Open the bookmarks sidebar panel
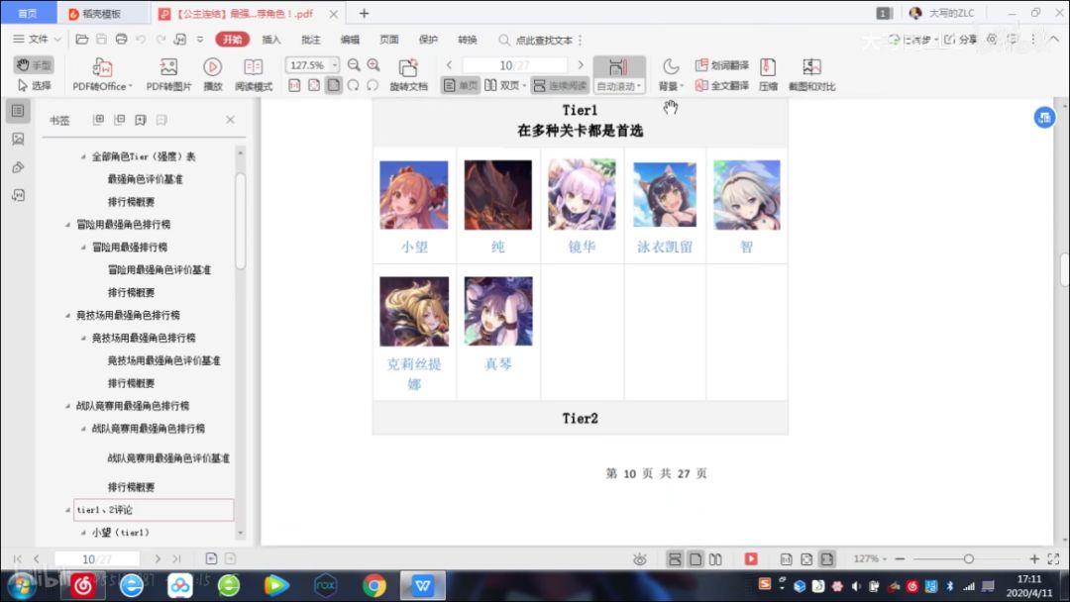The image size is (1070, 602). [18, 111]
